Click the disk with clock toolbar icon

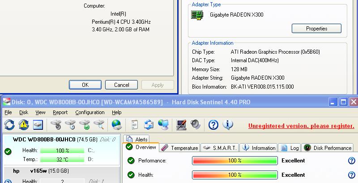pyautogui.click(x=70, y=124)
